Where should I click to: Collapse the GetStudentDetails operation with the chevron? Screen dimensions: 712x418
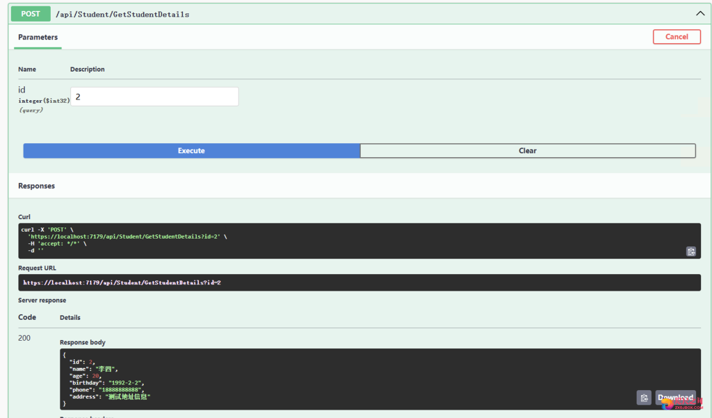click(x=700, y=14)
